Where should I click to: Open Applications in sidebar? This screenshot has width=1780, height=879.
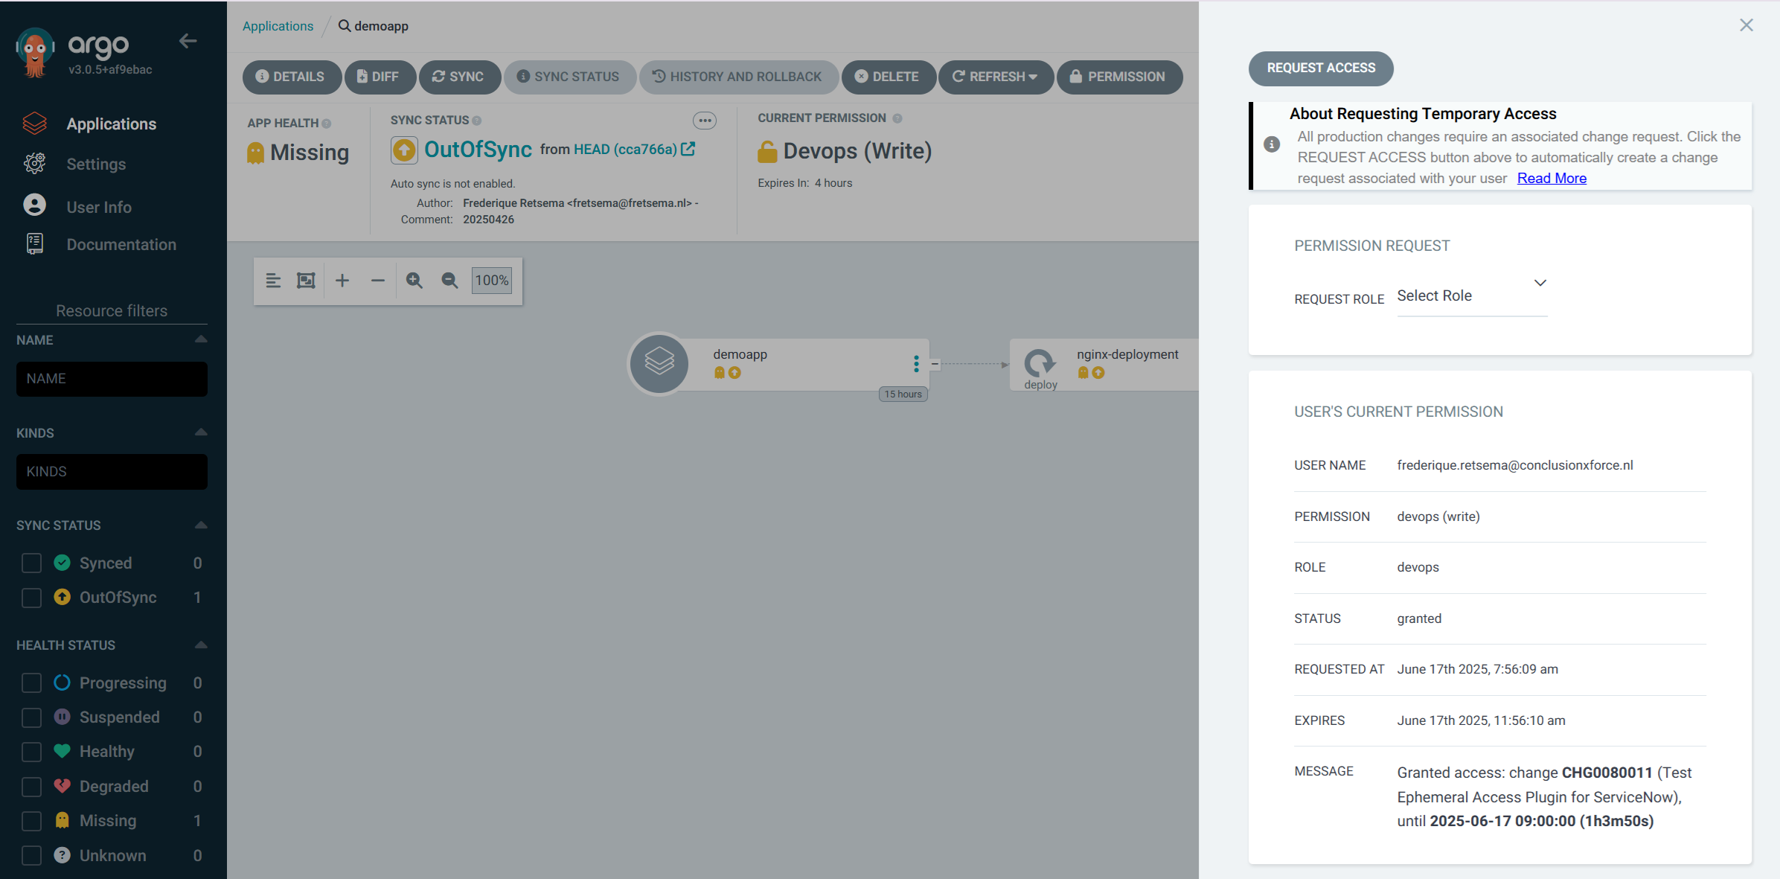tap(112, 124)
